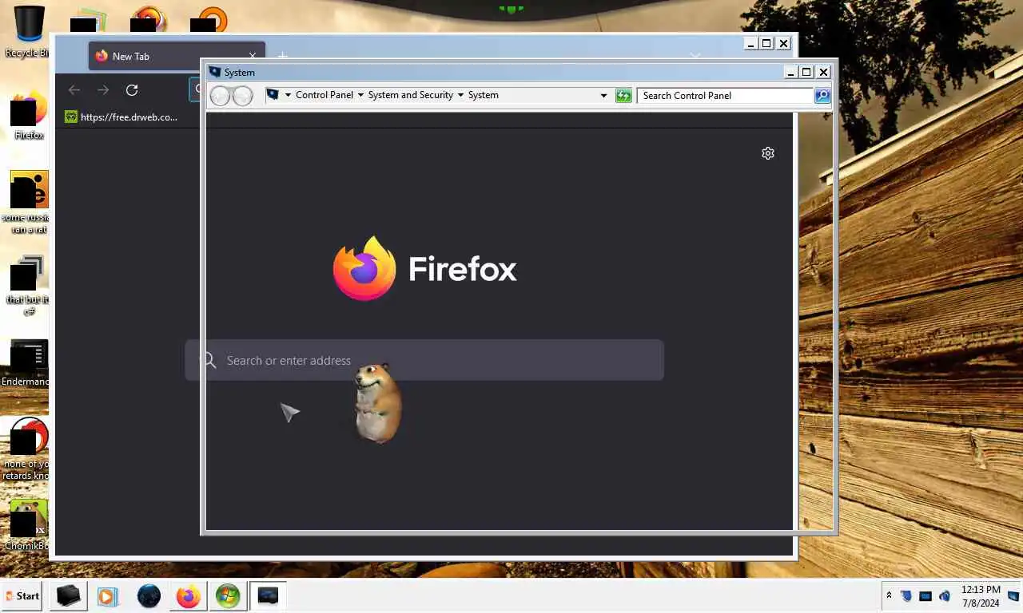Screen dimensions: 1023x613
Task: Click the shield icon in system tray
Action: 906,596
